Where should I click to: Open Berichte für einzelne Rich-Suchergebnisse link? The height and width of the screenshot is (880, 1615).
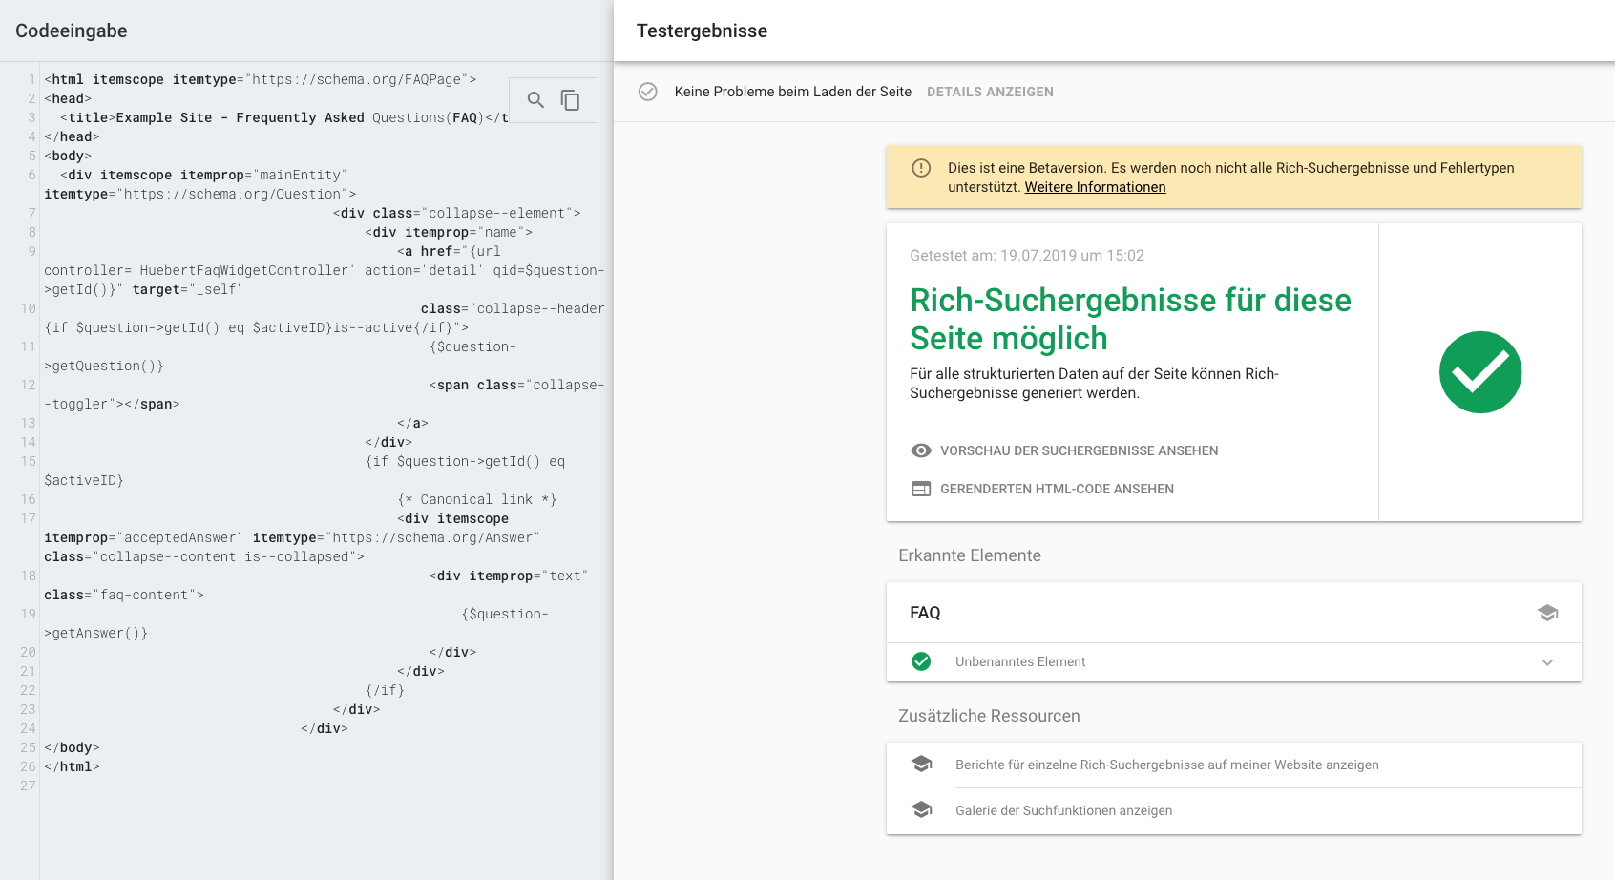tap(1166, 765)
